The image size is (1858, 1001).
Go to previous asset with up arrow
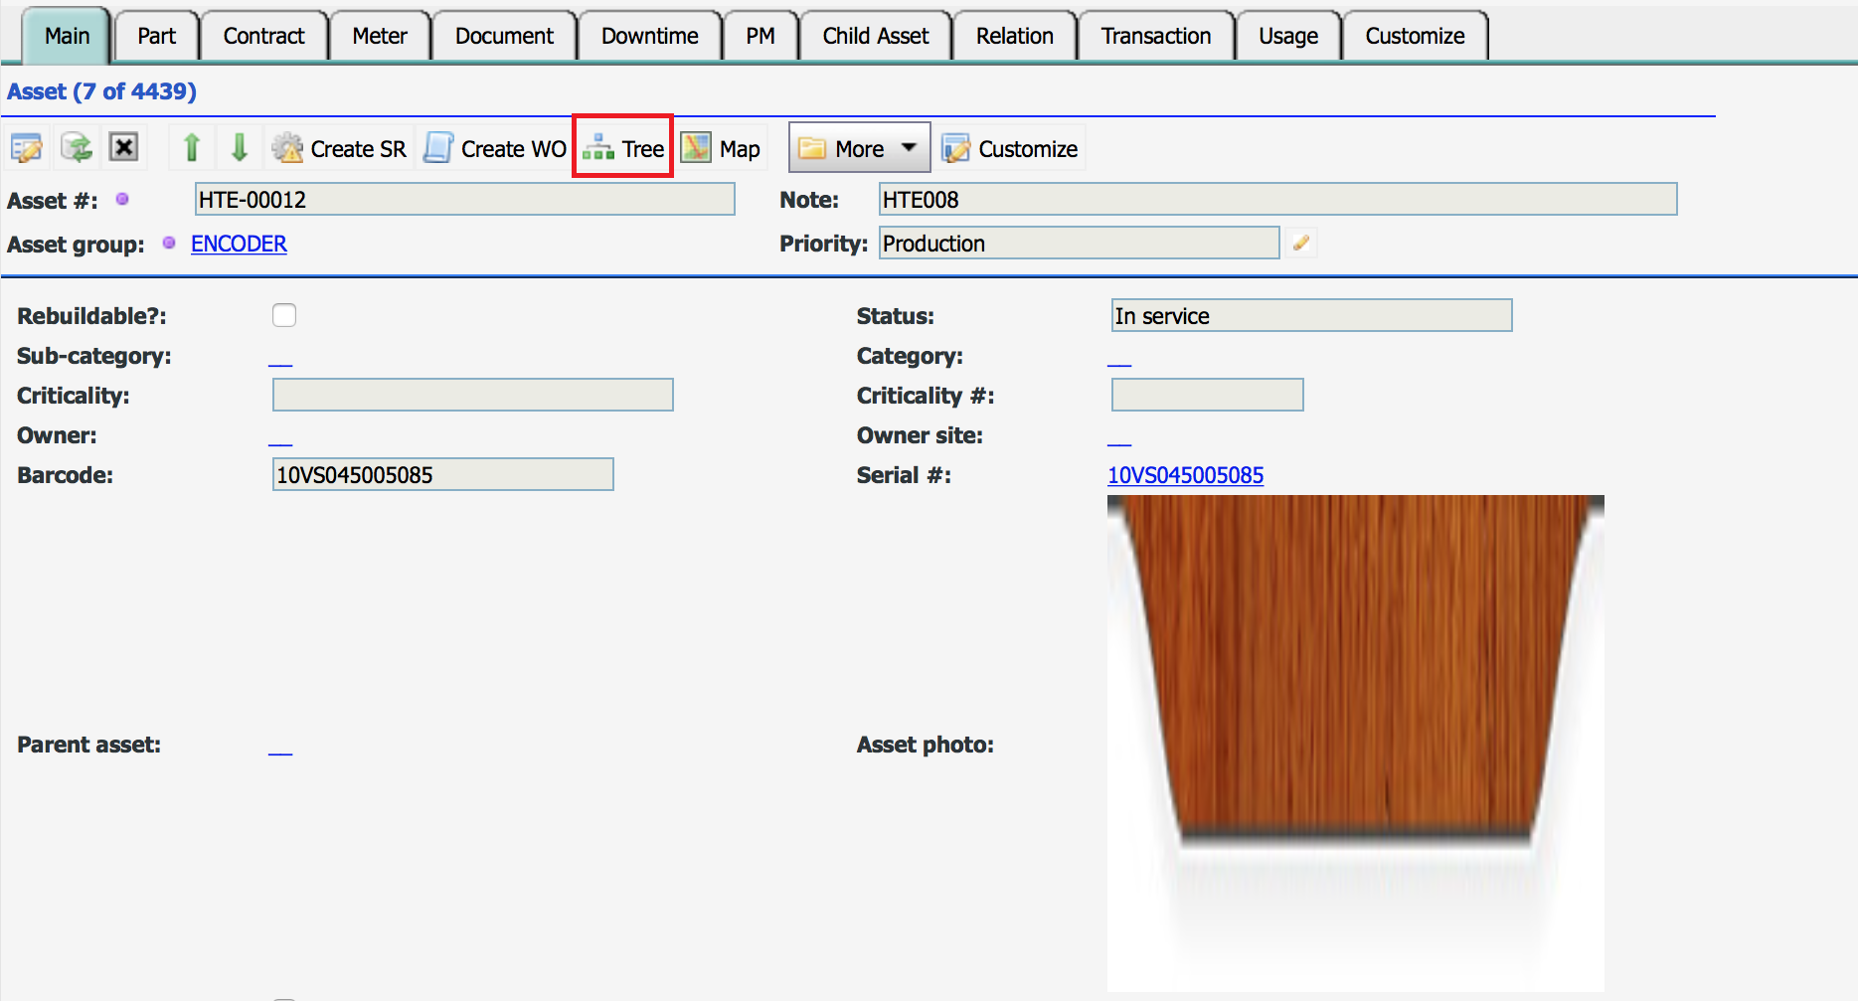tap(192, 148)
